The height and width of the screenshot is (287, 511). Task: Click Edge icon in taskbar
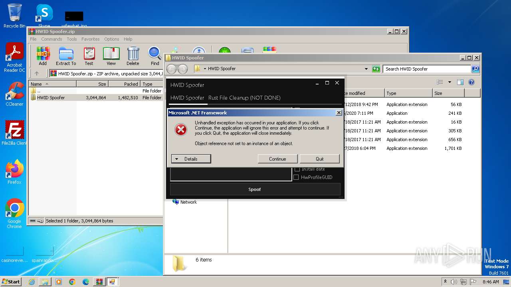pyautogui.click(x=86, y=282)
